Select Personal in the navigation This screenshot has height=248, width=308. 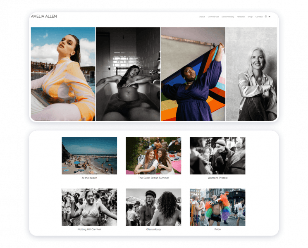point(241,17)
